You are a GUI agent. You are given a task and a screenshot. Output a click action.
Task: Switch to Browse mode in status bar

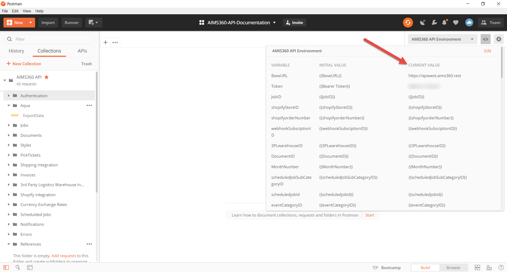click(453, 268)
